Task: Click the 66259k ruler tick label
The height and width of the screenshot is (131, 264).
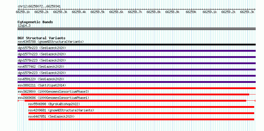Action: [x=191, y=12]
